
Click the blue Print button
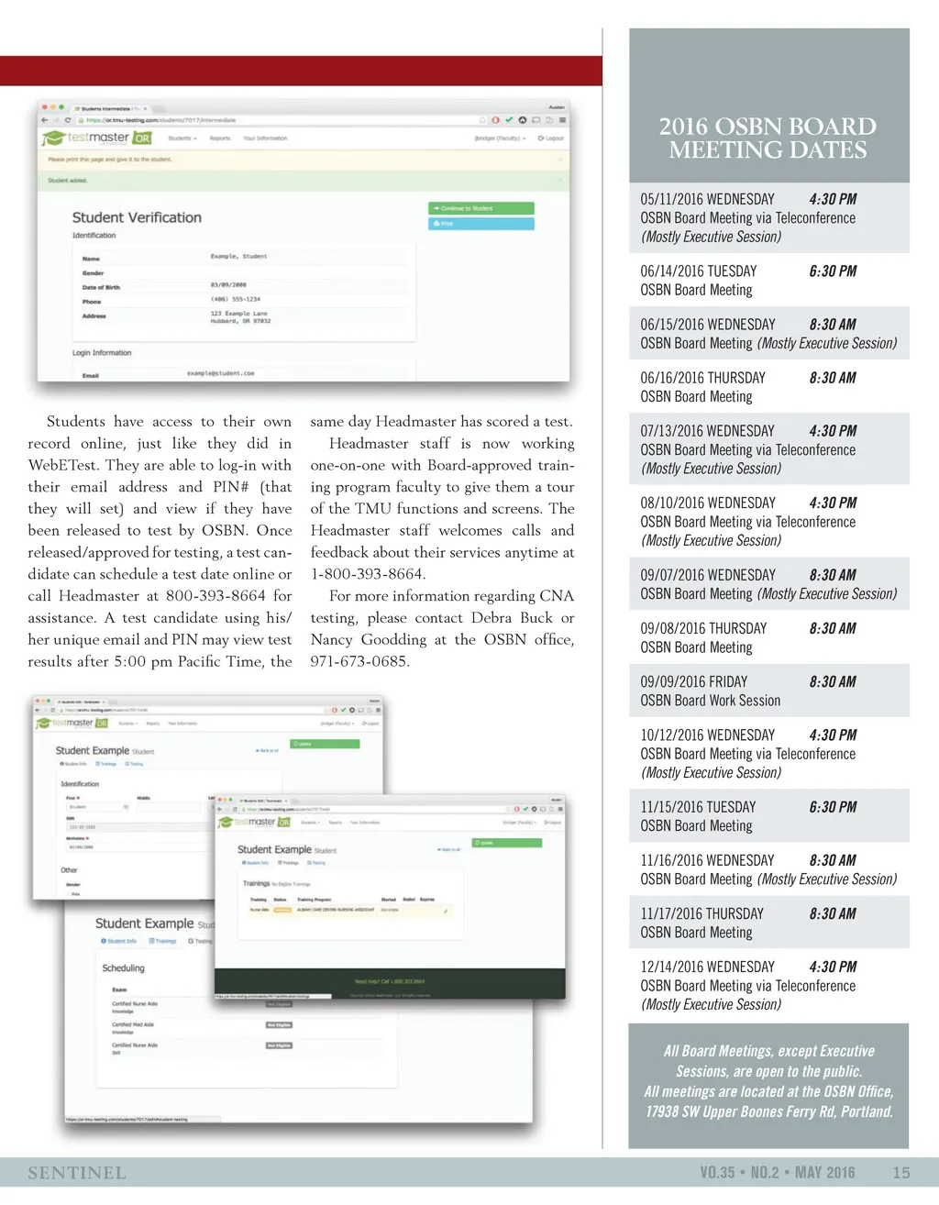point(481,224)
